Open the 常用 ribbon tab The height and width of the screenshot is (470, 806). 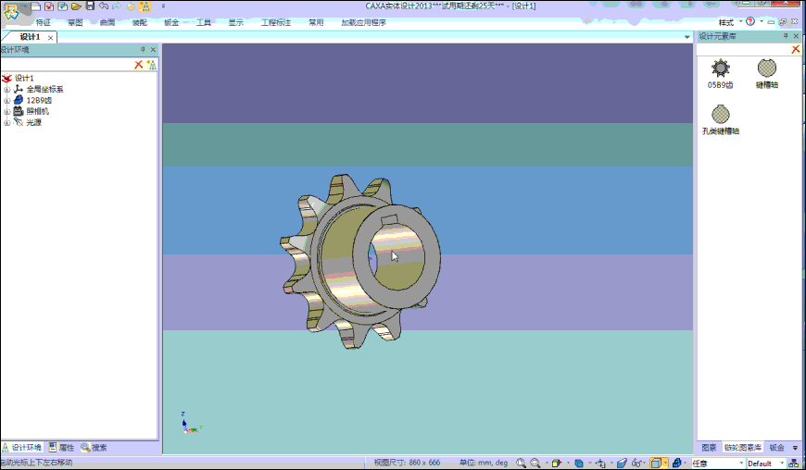[316, 22]
